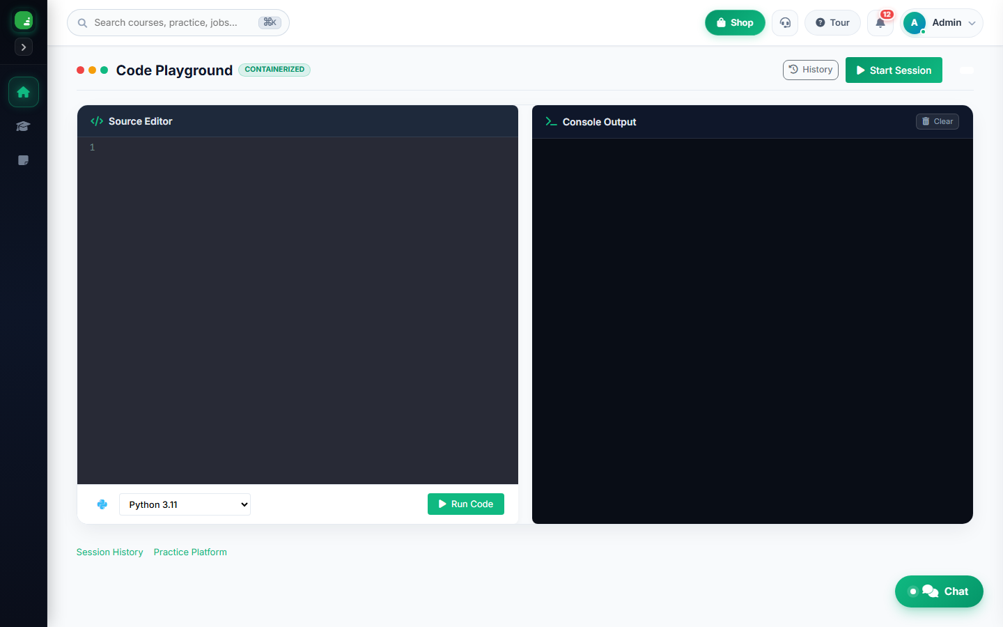Click the Console Output terminal icon
Image resolution: width=1003 pixels, height=627 pixels.
coord(551,121)
